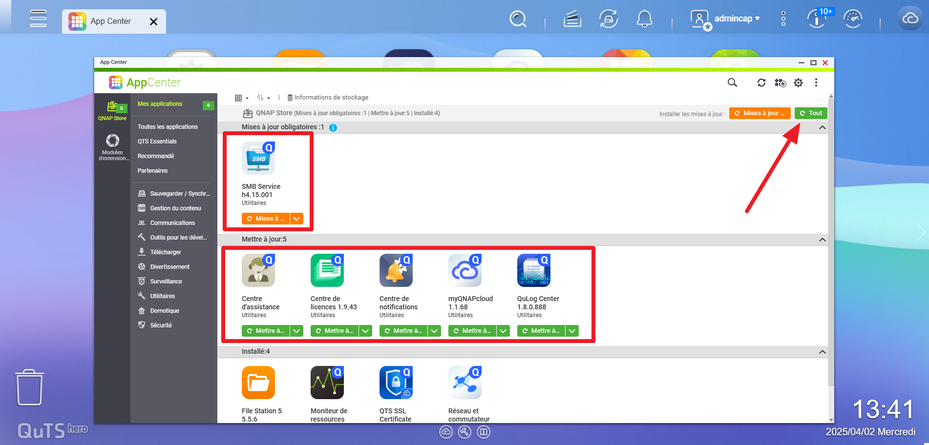
Task: Open the admincap user menu
Action: pos(725,20)
